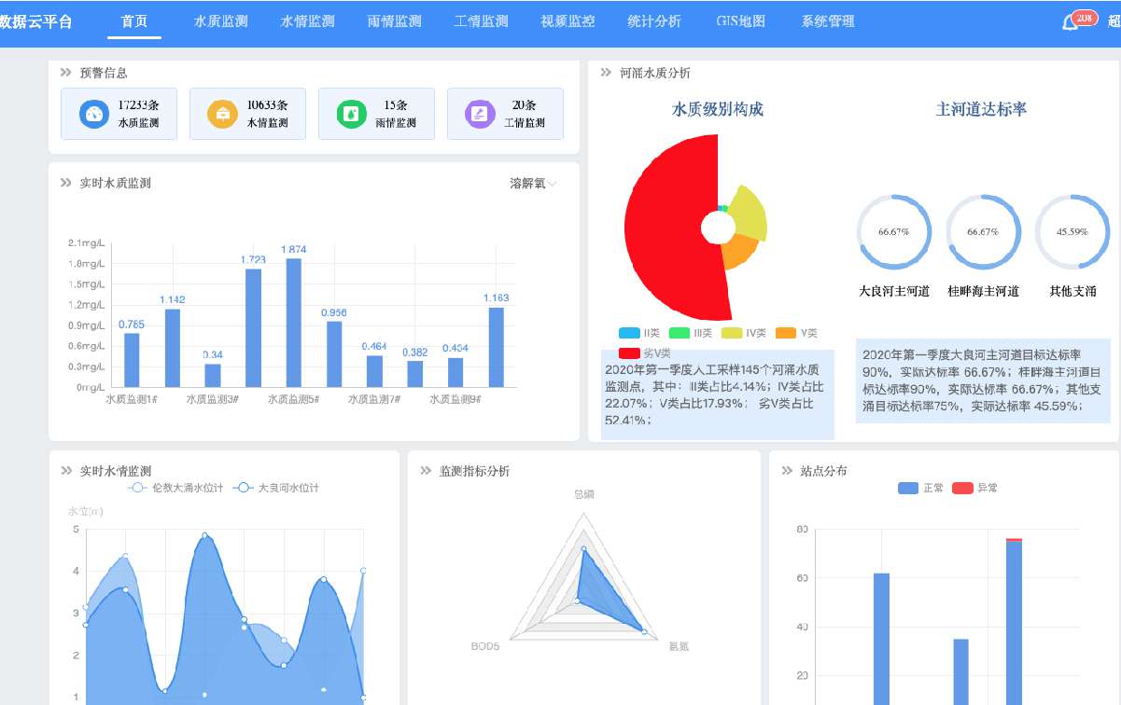The image size is (1121, 705).
Task: Click the green 雨情监测 card icon
Action: (x=350, y=113)
